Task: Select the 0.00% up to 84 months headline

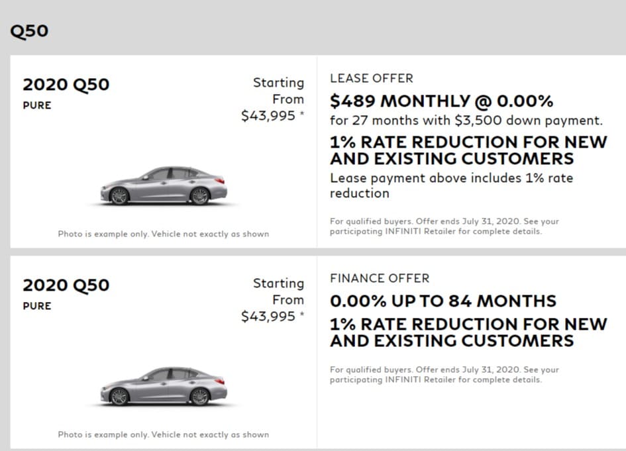Action: (443, 301)
